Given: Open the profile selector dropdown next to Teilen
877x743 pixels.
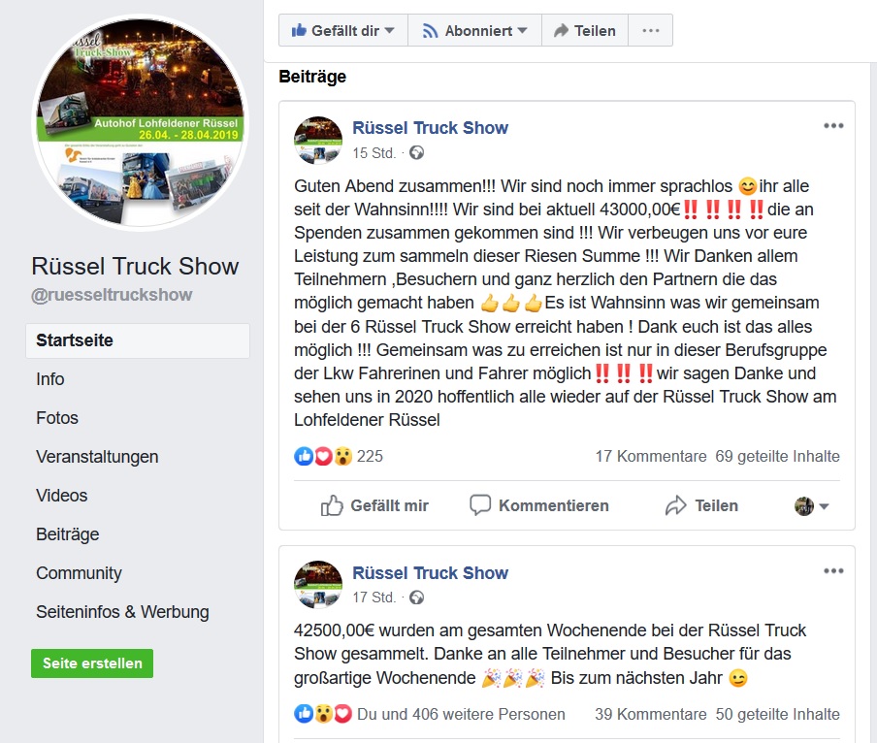Looking at the screenshot, I should 812,506.
